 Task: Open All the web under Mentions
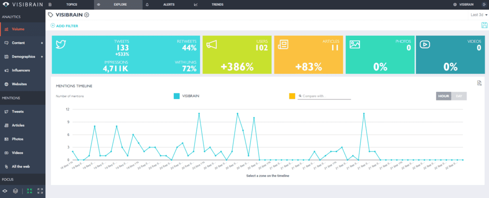click(21, 167)
